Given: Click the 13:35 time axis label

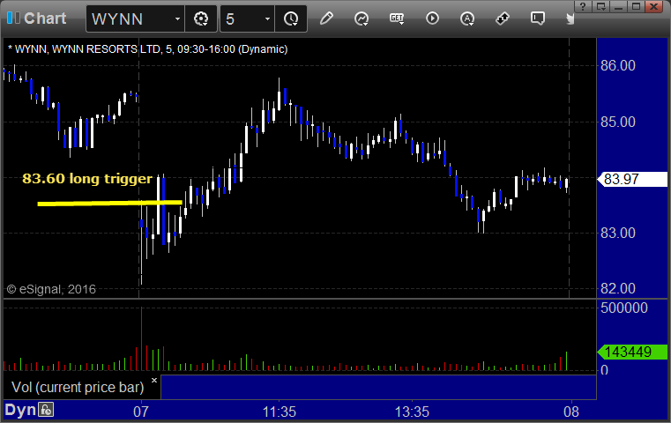Looking at the screenshot, I should pos(412,412).
